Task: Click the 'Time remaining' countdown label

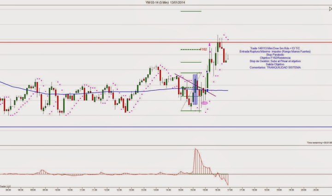Action: 319,143
